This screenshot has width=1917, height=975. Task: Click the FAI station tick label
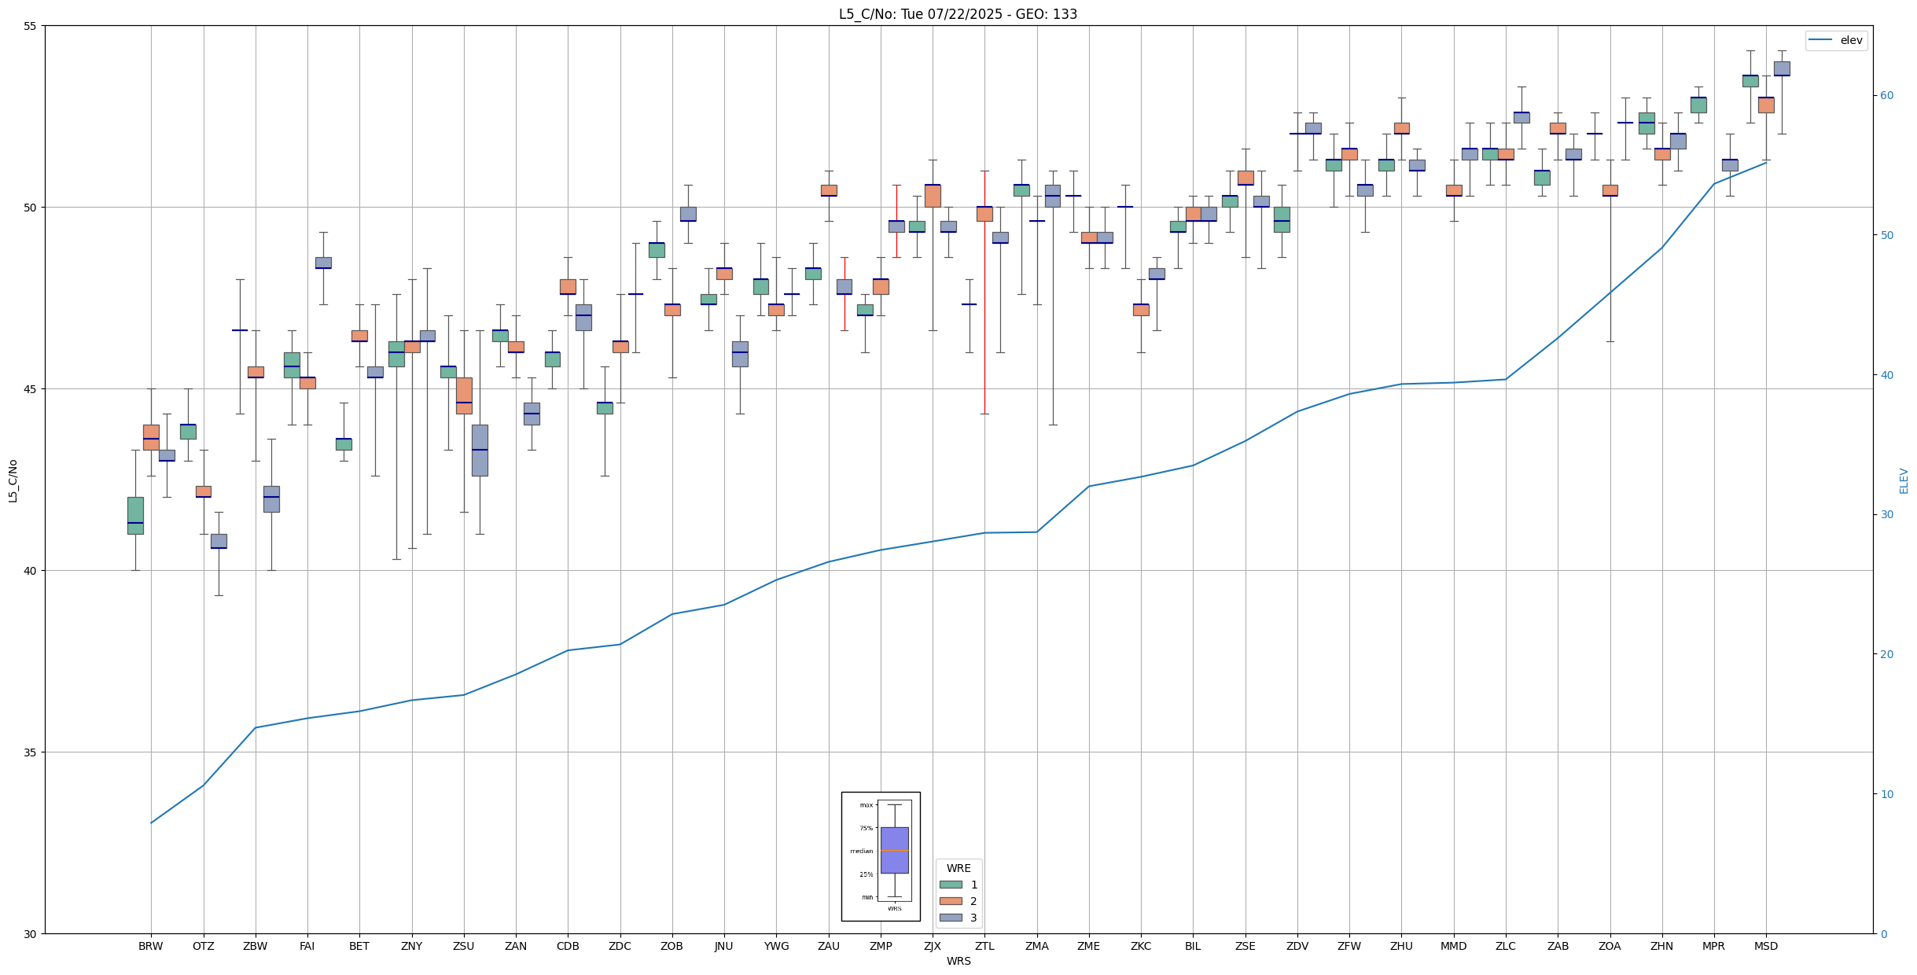point(307,946)
